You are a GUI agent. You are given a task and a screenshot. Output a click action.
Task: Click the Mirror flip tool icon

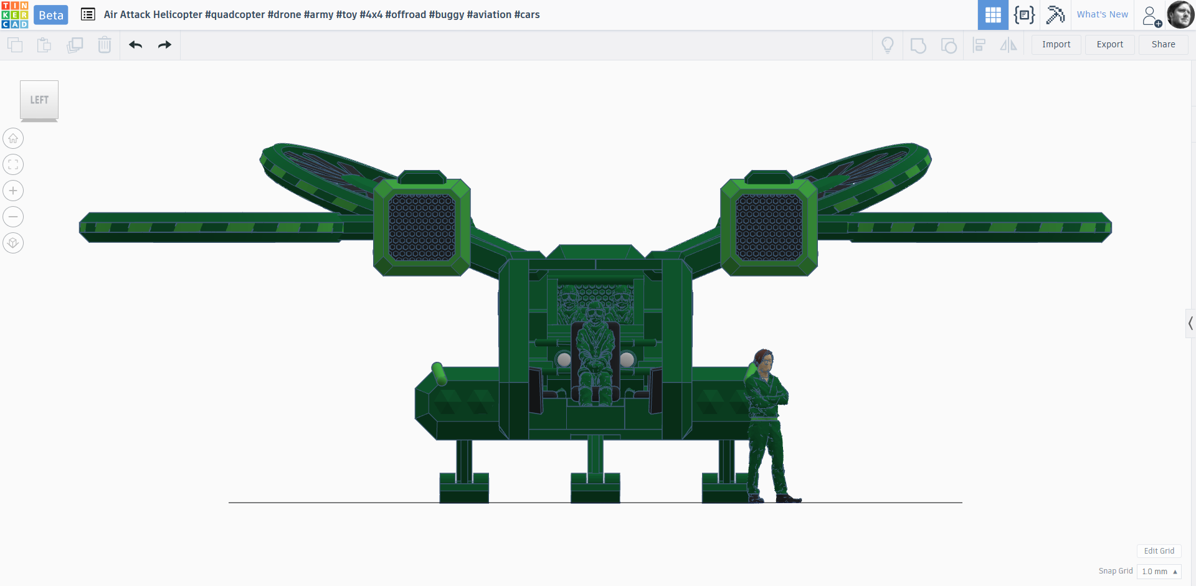pos(1009,45)
